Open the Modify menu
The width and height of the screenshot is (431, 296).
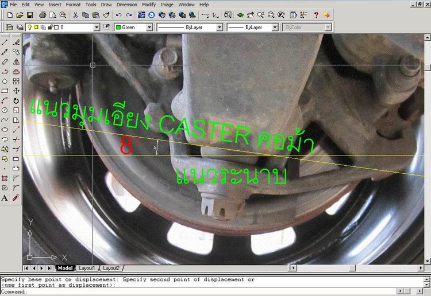pos(148,4)
